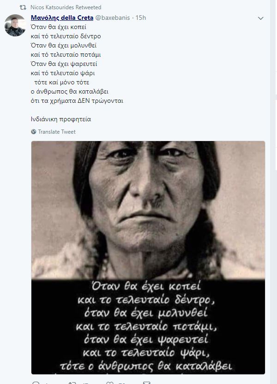The height and width of the screenshot is (384, 277).
Task: Translate the tweet with Translate Tweet
Action: (57, 132)
